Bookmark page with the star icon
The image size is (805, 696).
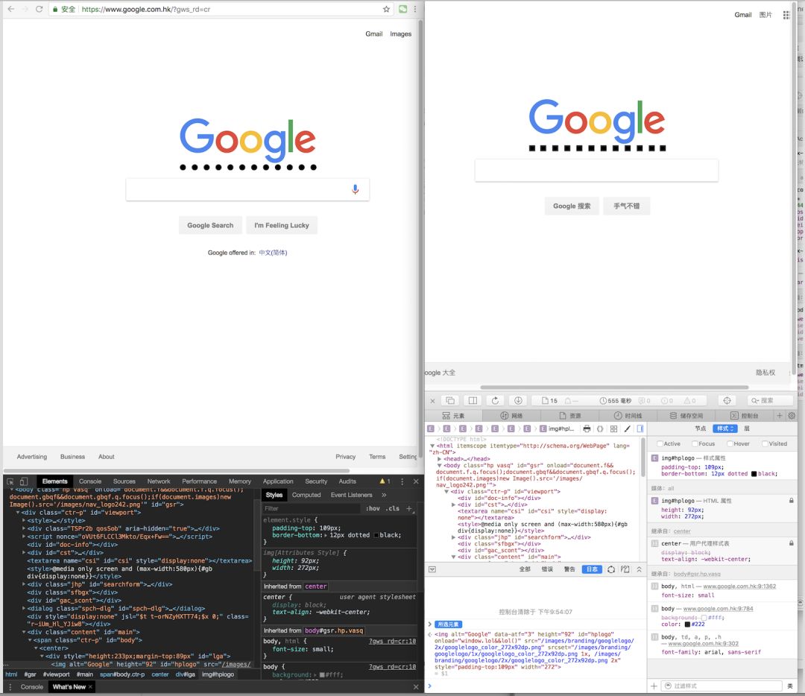(386, 9)
